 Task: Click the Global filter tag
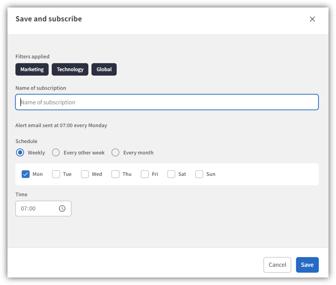click(104, 69)
